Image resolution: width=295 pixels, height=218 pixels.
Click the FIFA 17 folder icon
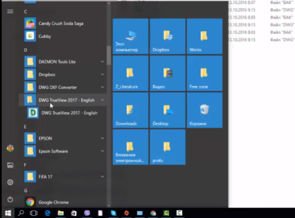(30, 176)
